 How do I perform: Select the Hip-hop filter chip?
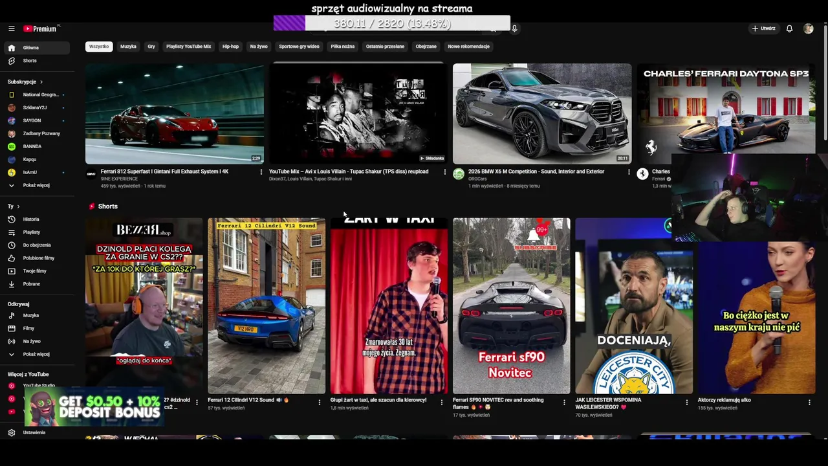point(230,47)
